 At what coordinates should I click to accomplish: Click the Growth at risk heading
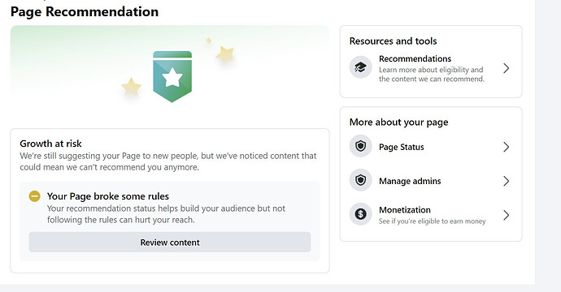point(50,144)
